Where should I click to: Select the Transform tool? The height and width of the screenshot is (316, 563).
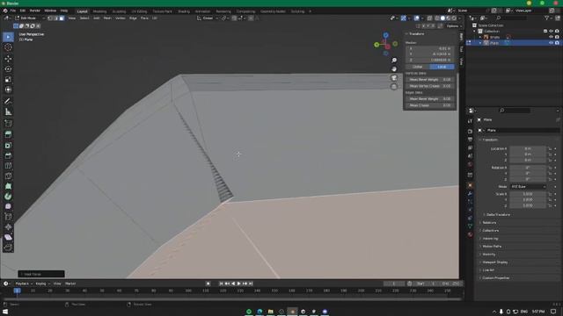click(8, 90)
